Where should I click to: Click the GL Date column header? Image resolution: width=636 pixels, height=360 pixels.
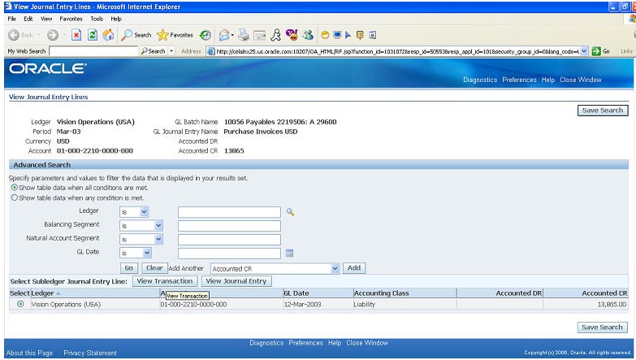pos(296,293)
